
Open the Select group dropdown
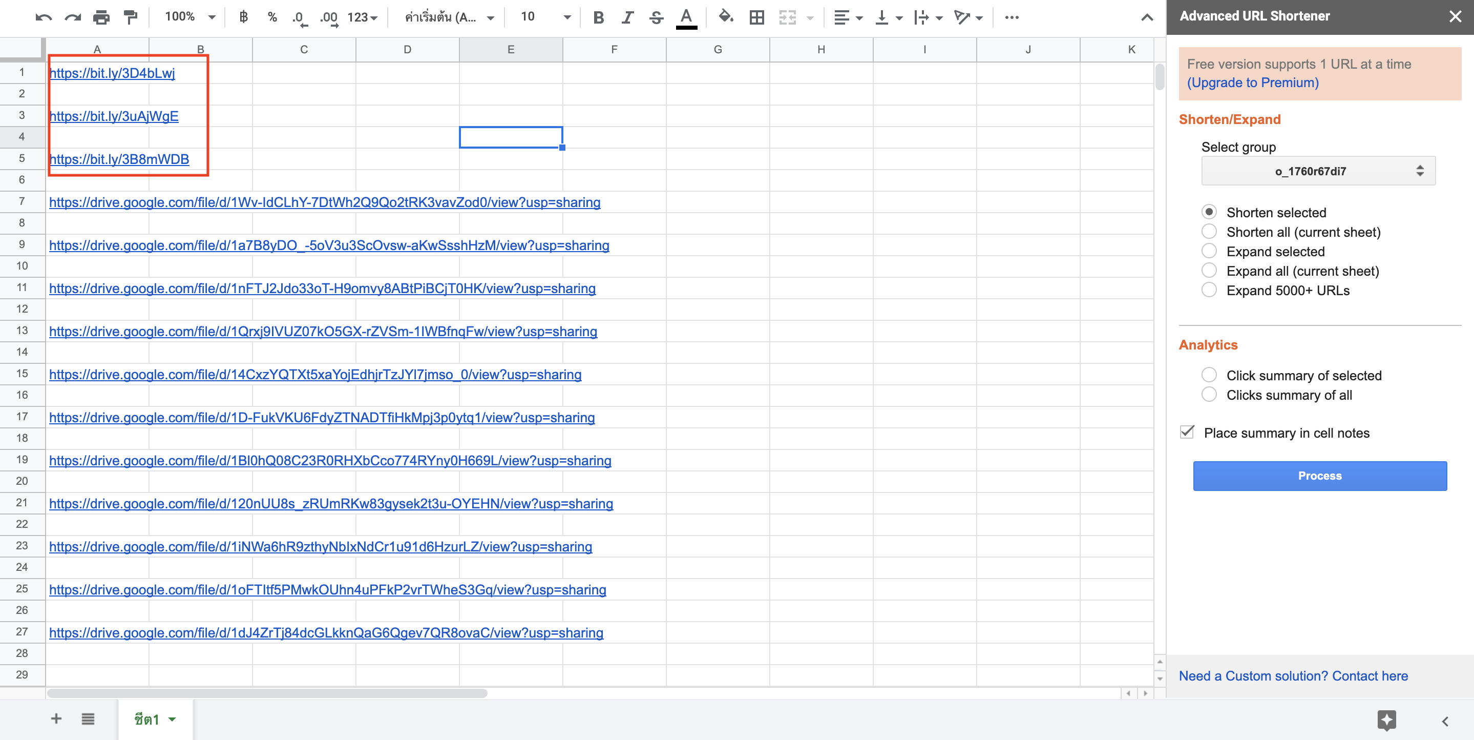pos(1318,171)
